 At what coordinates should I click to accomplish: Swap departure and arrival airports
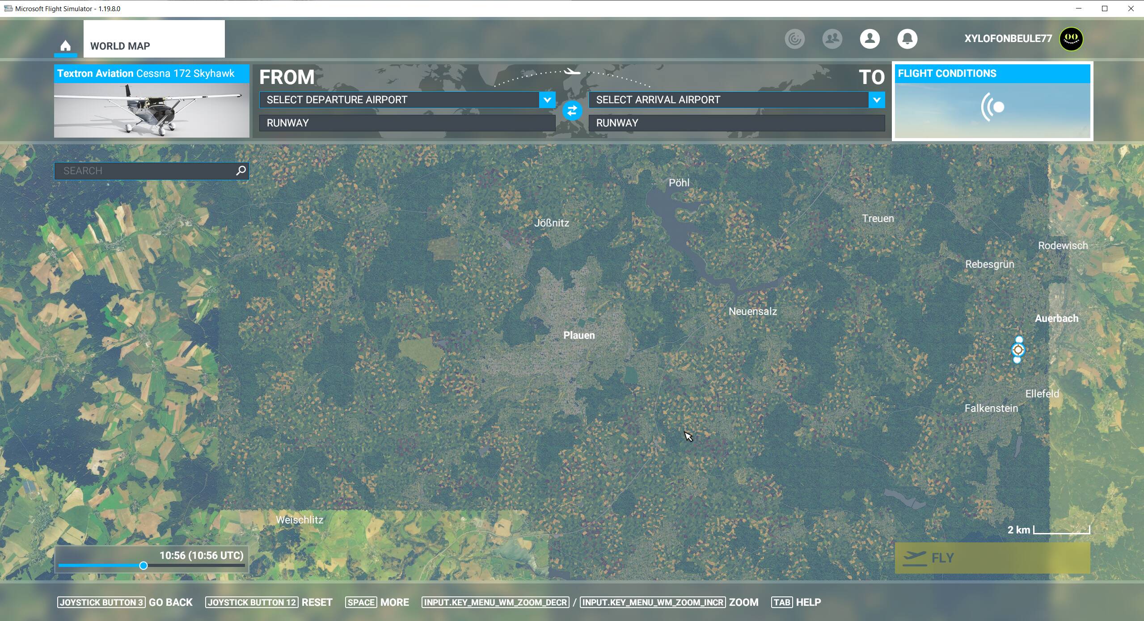tap(572, 111)
